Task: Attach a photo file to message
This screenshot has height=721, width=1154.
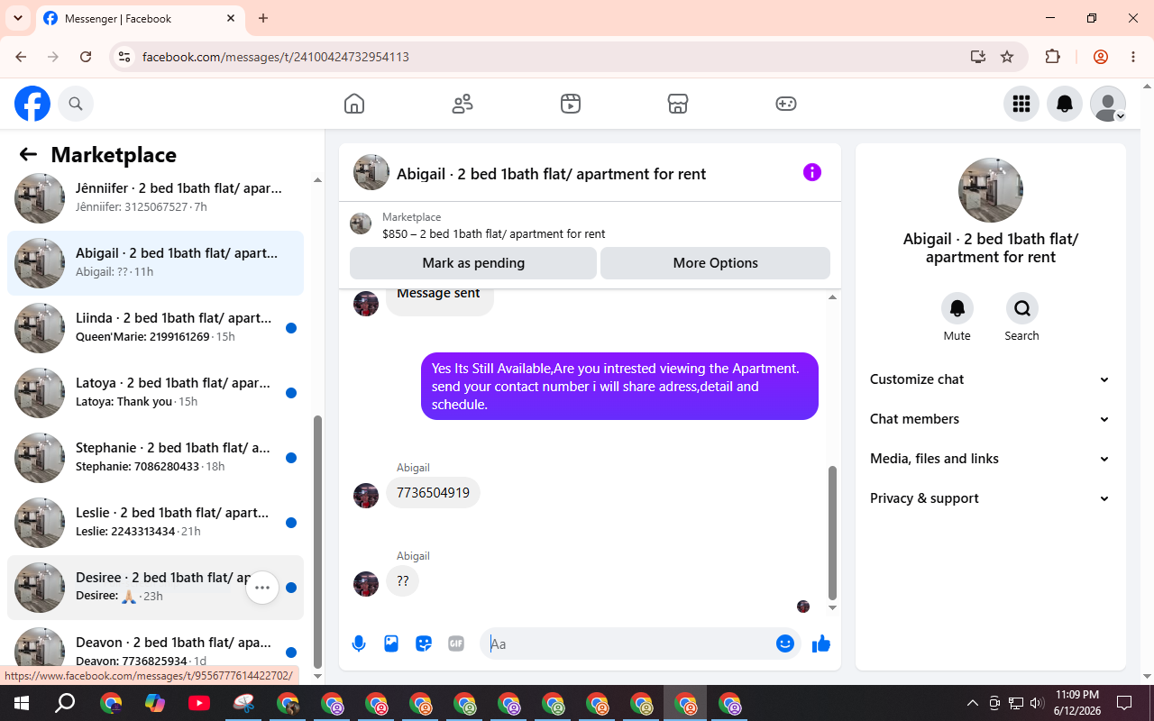Action: (x=391, y=643)
